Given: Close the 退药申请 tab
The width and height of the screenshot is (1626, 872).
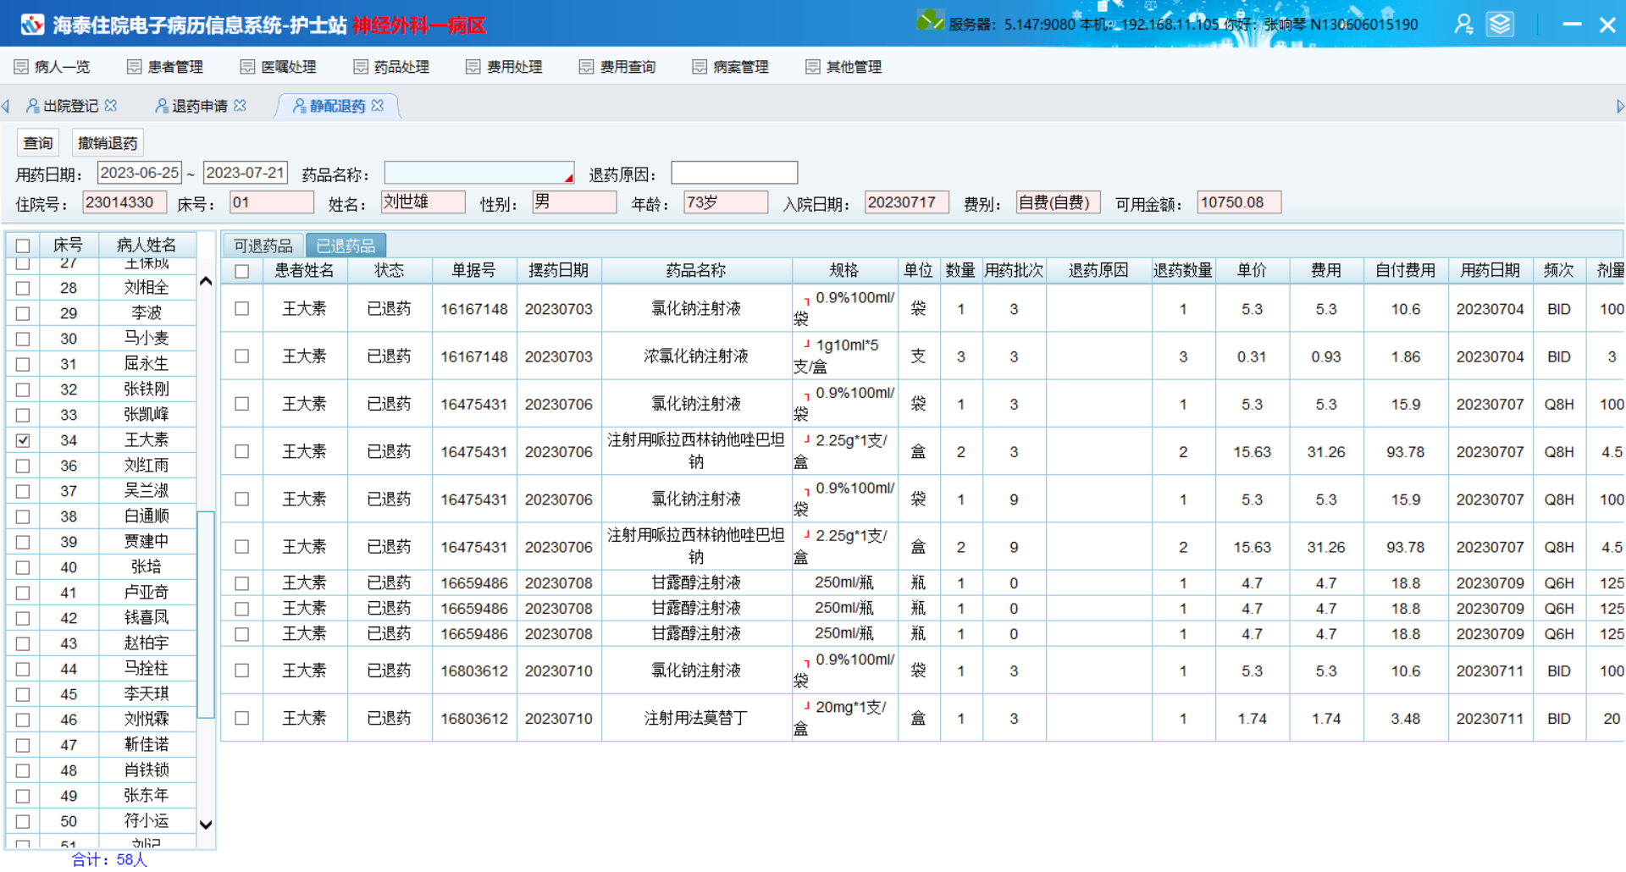Looking at the screenshot, I should [x=240, y=106].
